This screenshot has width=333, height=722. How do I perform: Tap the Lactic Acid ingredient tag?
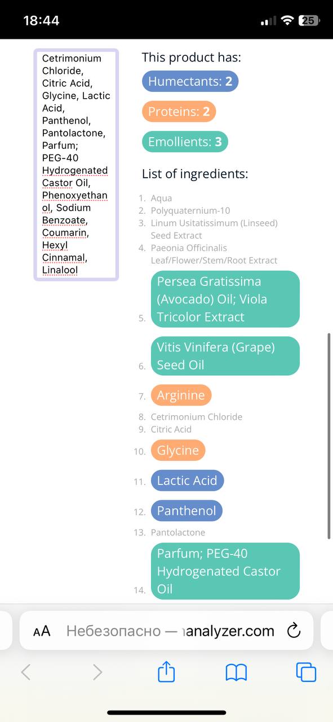click(x=187, y=481)
